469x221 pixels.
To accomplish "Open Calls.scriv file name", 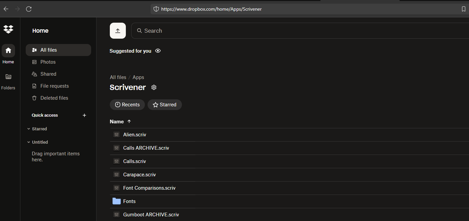I will click(x=135, y=161).
